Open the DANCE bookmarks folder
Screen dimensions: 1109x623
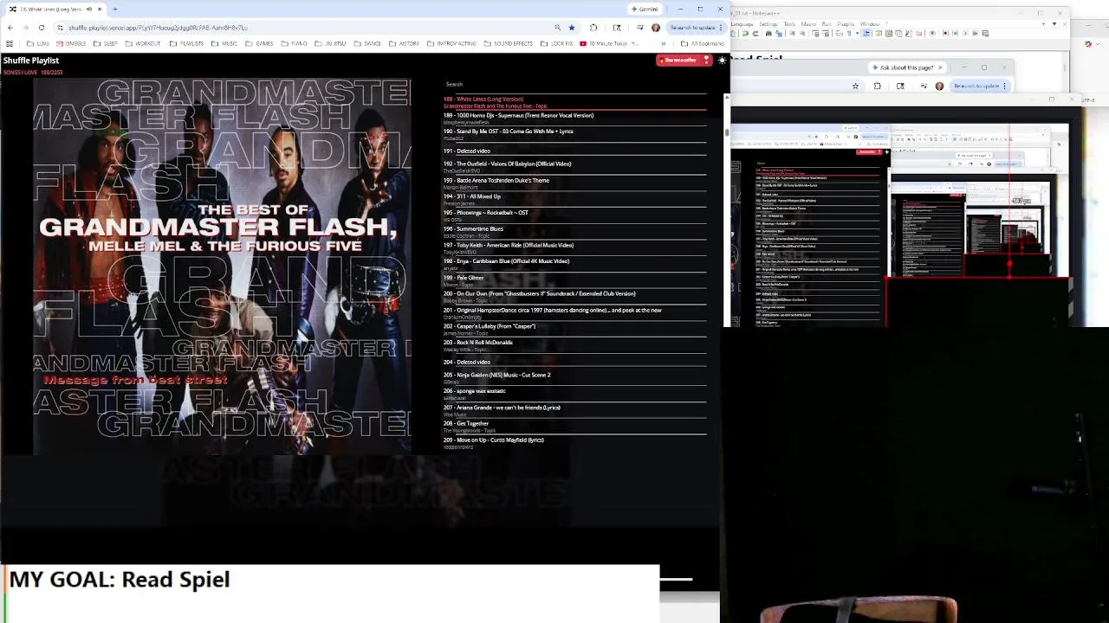(367, 43)
